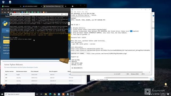Click the Chrome back arrow
The image size is (171, 96).
point(2,10)
